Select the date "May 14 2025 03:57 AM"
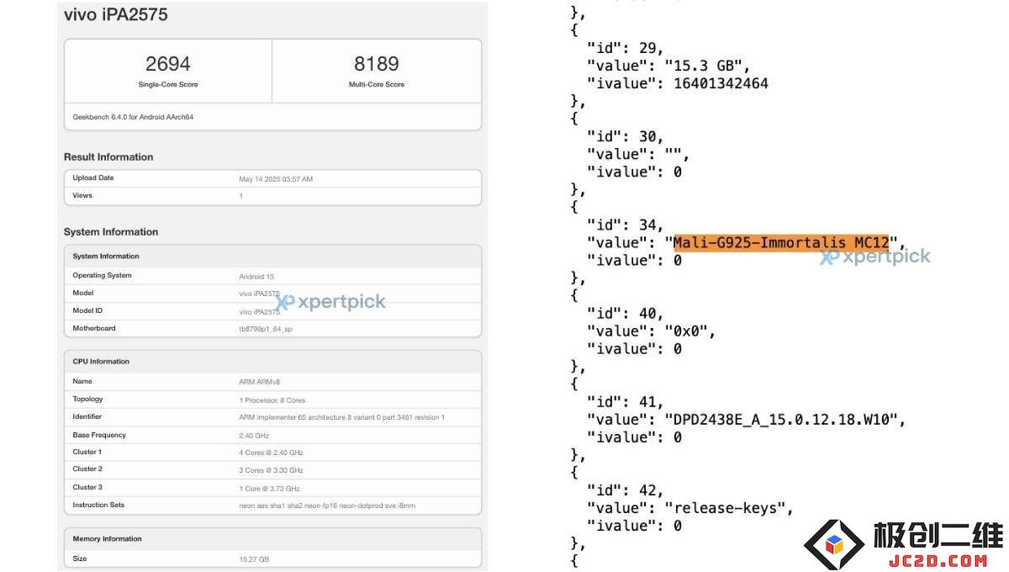Image resolution: width=1009 pixels, height=572 pixels. coord(276,179)
